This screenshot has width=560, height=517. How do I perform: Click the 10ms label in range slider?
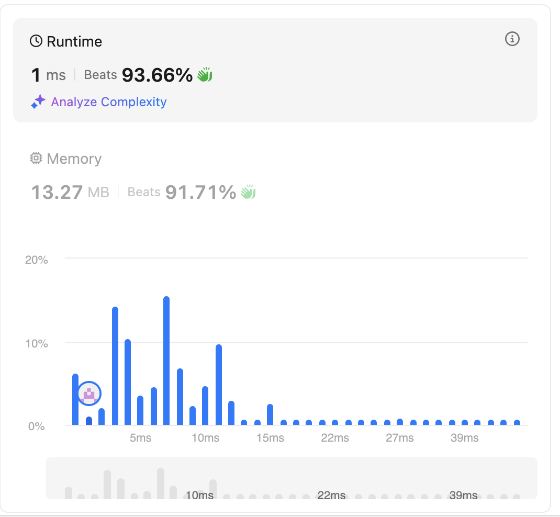[199, 495]
